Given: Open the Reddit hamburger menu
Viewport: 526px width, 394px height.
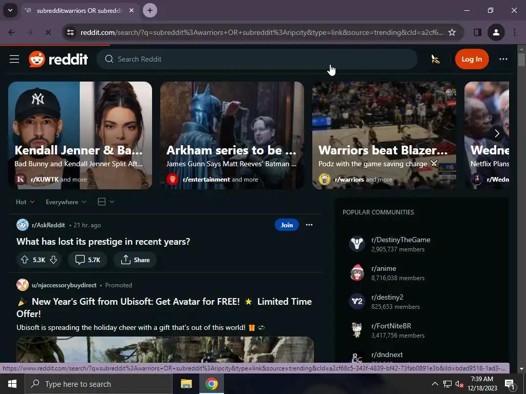Looking at the screenshot, I should (14, 60).
